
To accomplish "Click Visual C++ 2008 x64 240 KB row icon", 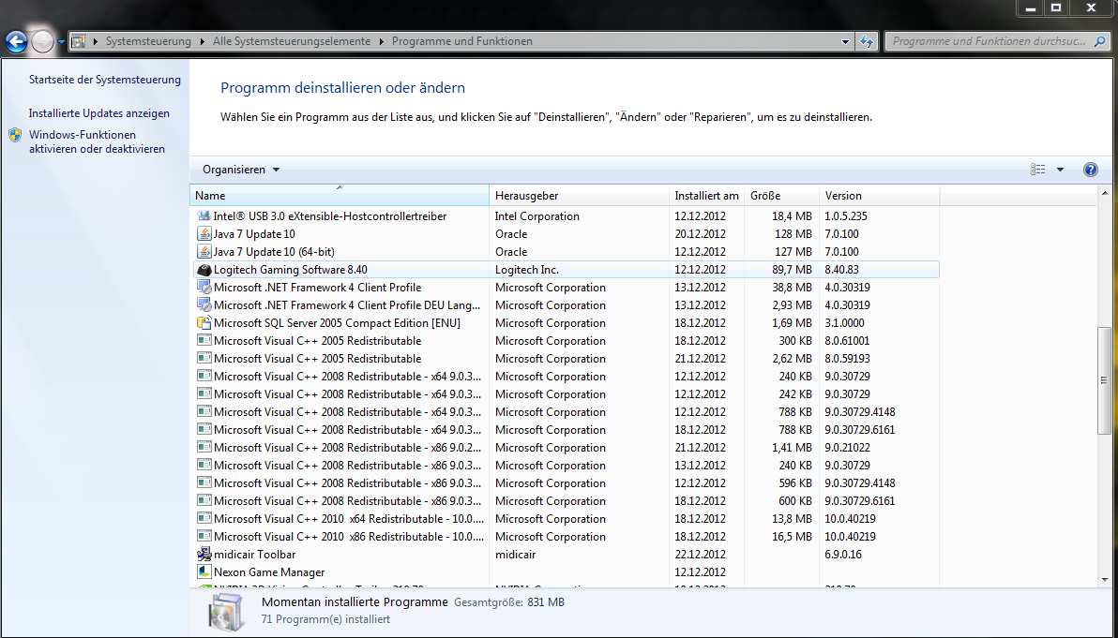I will pos(204,376).
